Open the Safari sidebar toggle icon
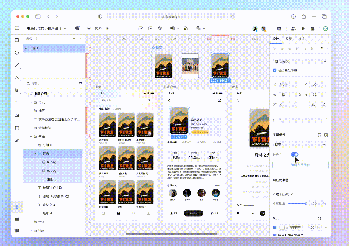The image size is (349, 246). [38, 17]
